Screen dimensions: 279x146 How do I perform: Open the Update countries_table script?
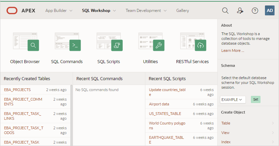click(x=167, y=92)
